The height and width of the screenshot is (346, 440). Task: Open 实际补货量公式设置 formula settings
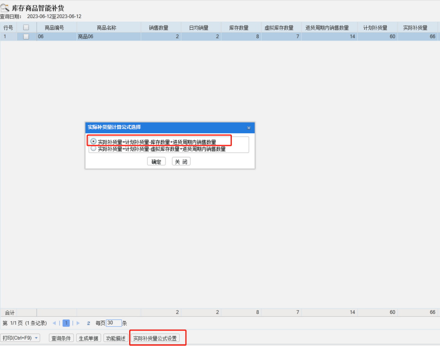click(155, 338)
